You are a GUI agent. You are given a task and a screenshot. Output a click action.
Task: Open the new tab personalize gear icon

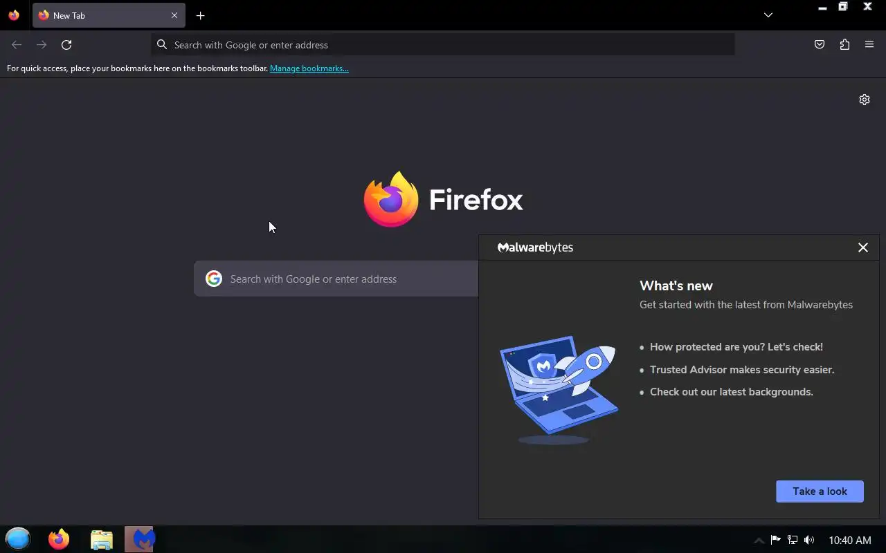(865, 100)
